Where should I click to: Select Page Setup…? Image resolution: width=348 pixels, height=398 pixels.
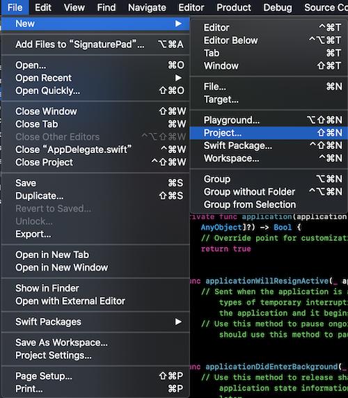tap(95, 376)
